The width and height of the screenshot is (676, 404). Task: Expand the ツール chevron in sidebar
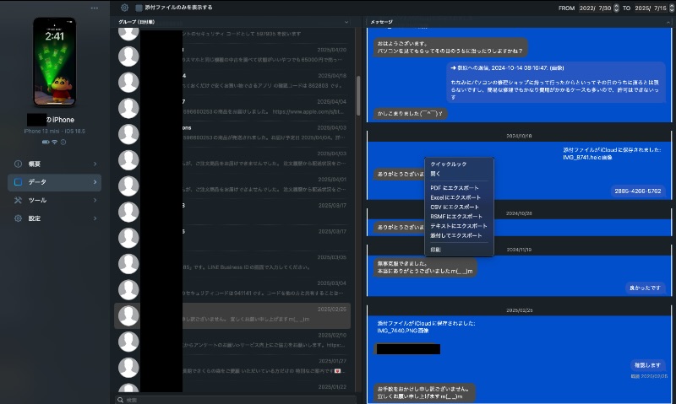[95, 200]
